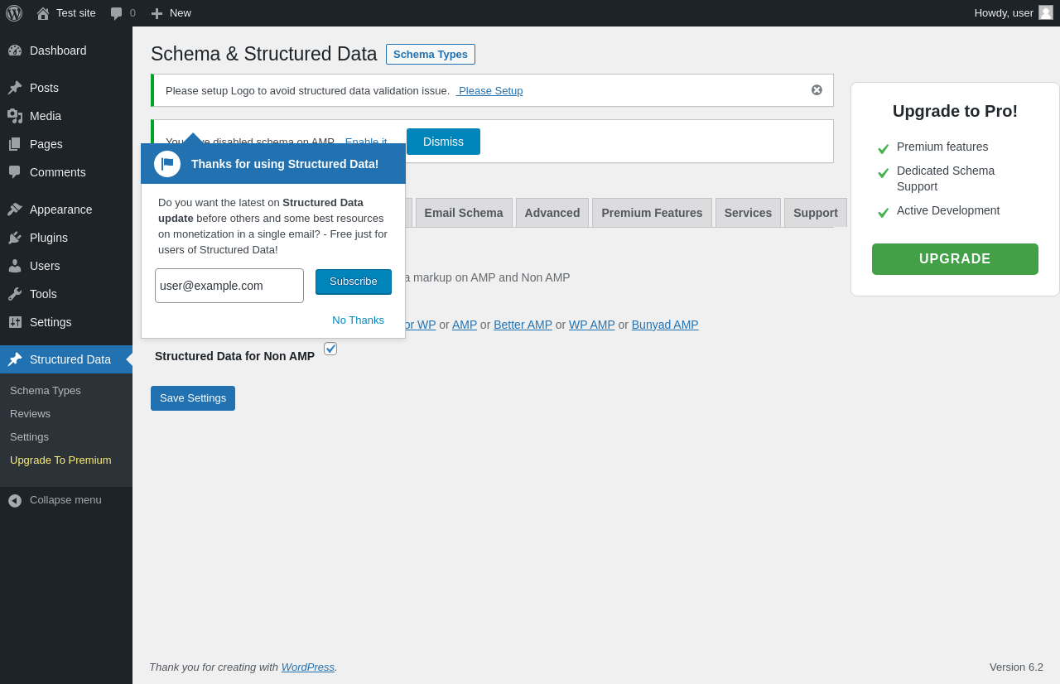The width and height of the screenshot is (1060, 684).
Task: Dismiss the logo setup notice icon
Action: tap(817, 90)
